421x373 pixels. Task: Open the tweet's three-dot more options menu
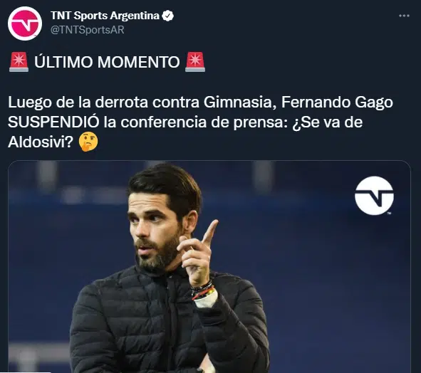404,16
